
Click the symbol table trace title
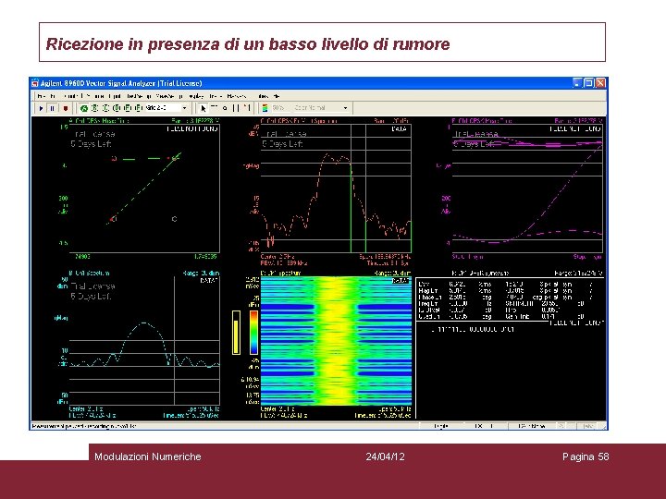pyautogui.click(x=480, y=274)
